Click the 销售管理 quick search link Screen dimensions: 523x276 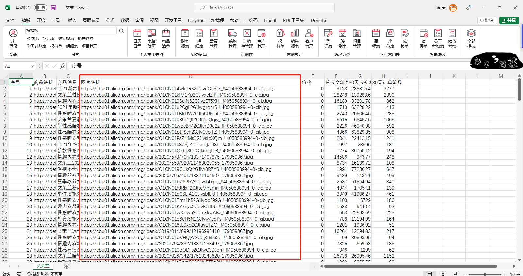86,38
